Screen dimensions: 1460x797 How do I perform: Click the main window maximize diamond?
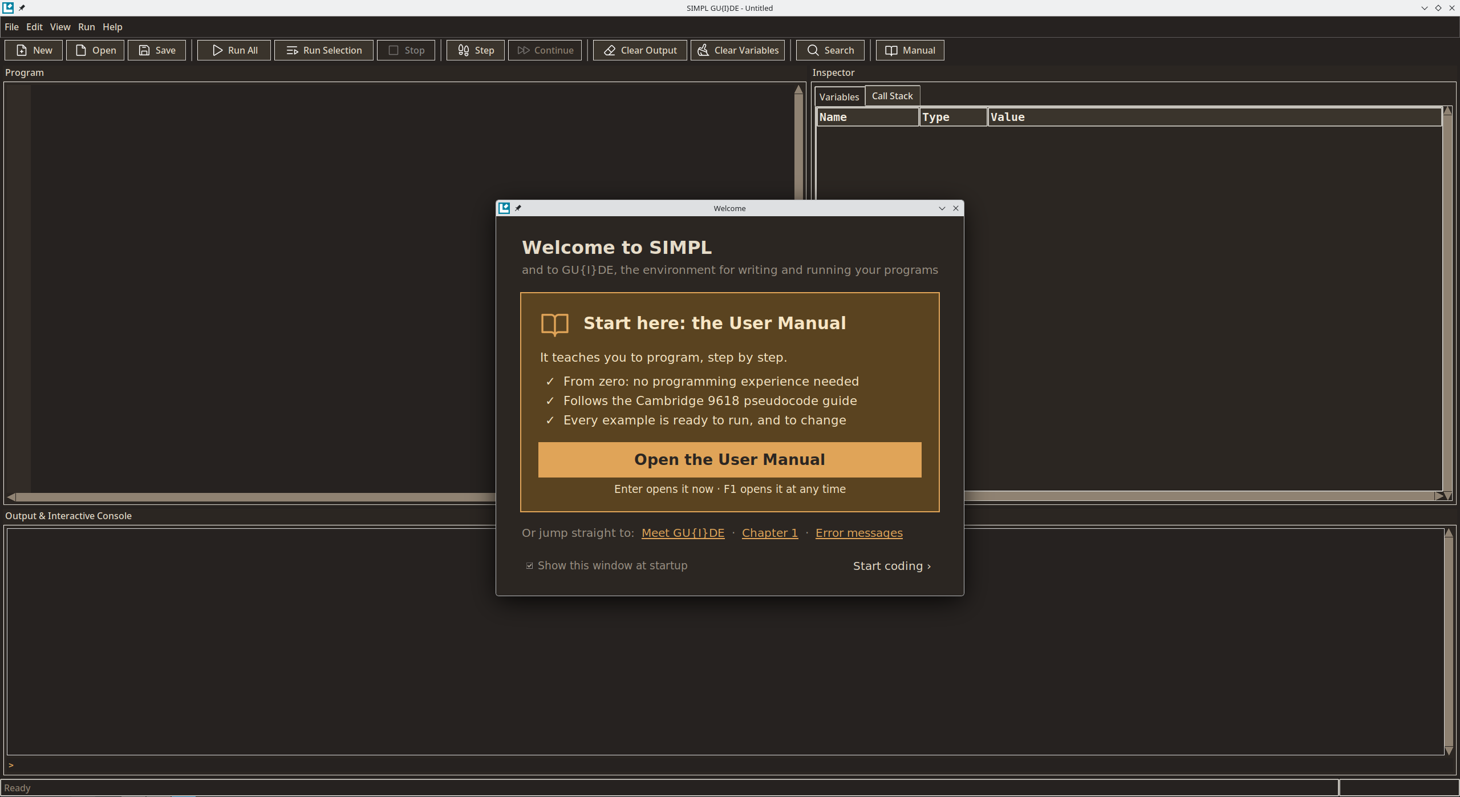coord(1438,8)
